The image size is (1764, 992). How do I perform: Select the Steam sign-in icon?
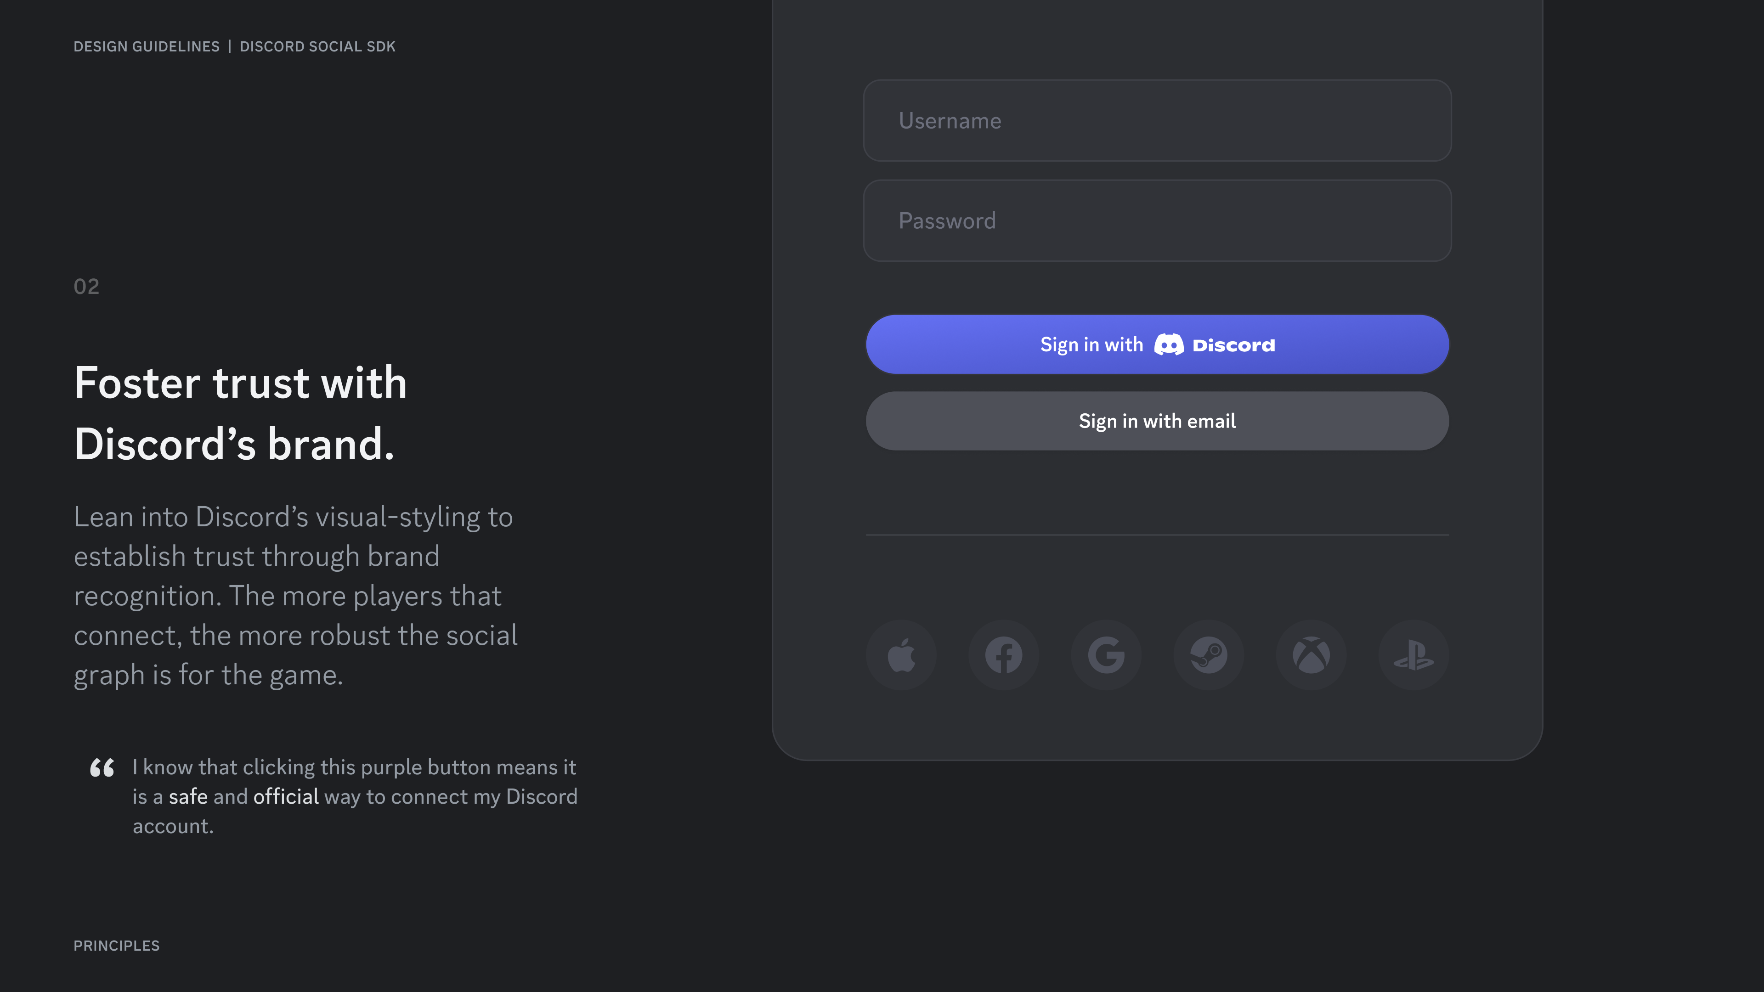click(x=1209, y=654)
